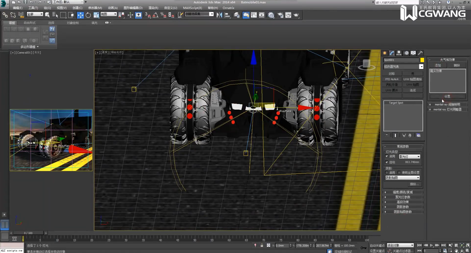Image resolution: width=471 pixels, height=253 pixels.
Task: Apply the FFD 4x4x4 modifier button
Action: pos(392,79)
